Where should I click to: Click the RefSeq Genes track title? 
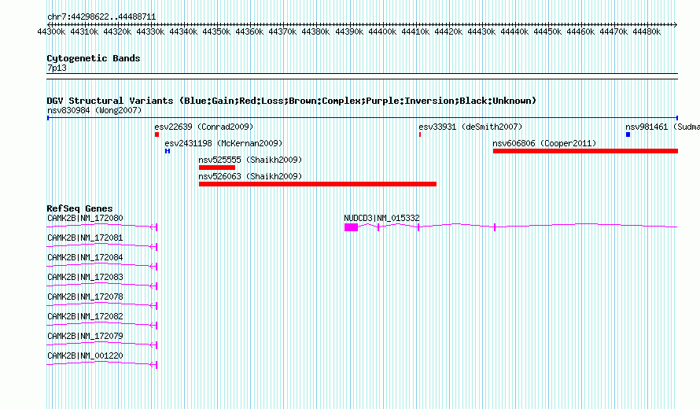click(79, 208)
